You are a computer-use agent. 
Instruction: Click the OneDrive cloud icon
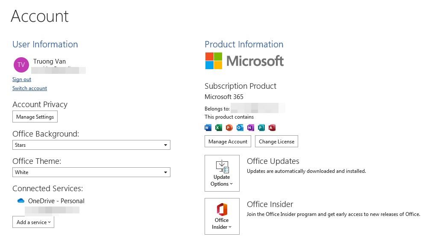tap(21, 201)
